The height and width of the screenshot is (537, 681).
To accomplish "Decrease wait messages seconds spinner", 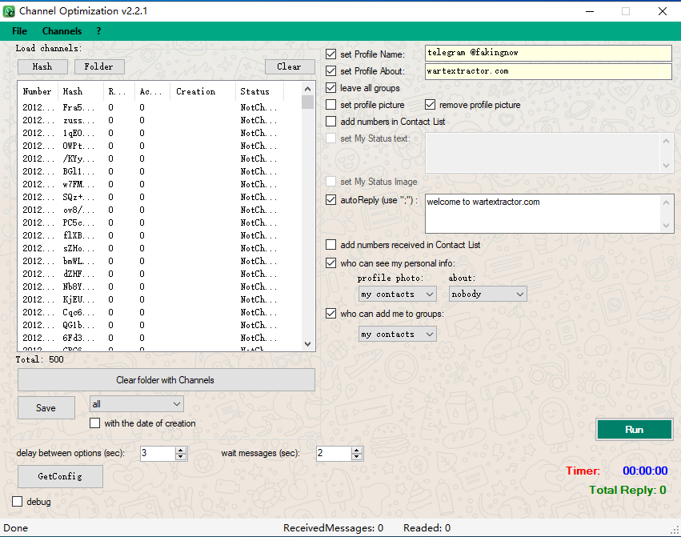I will (x=357, y=457).
